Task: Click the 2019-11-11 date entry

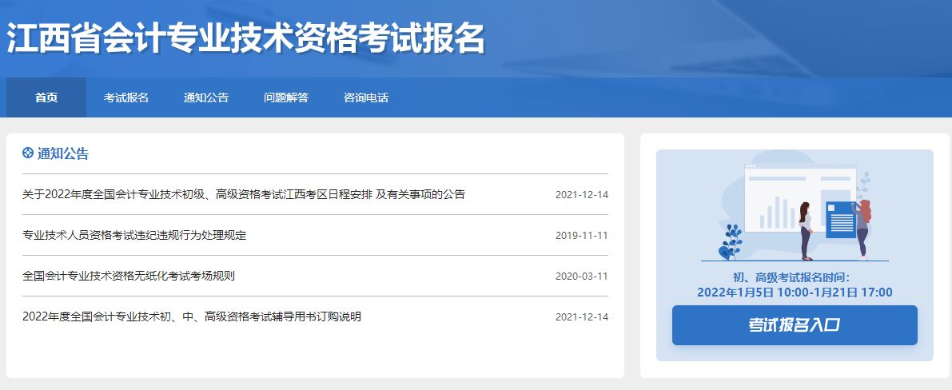Action: coord(581,236)
